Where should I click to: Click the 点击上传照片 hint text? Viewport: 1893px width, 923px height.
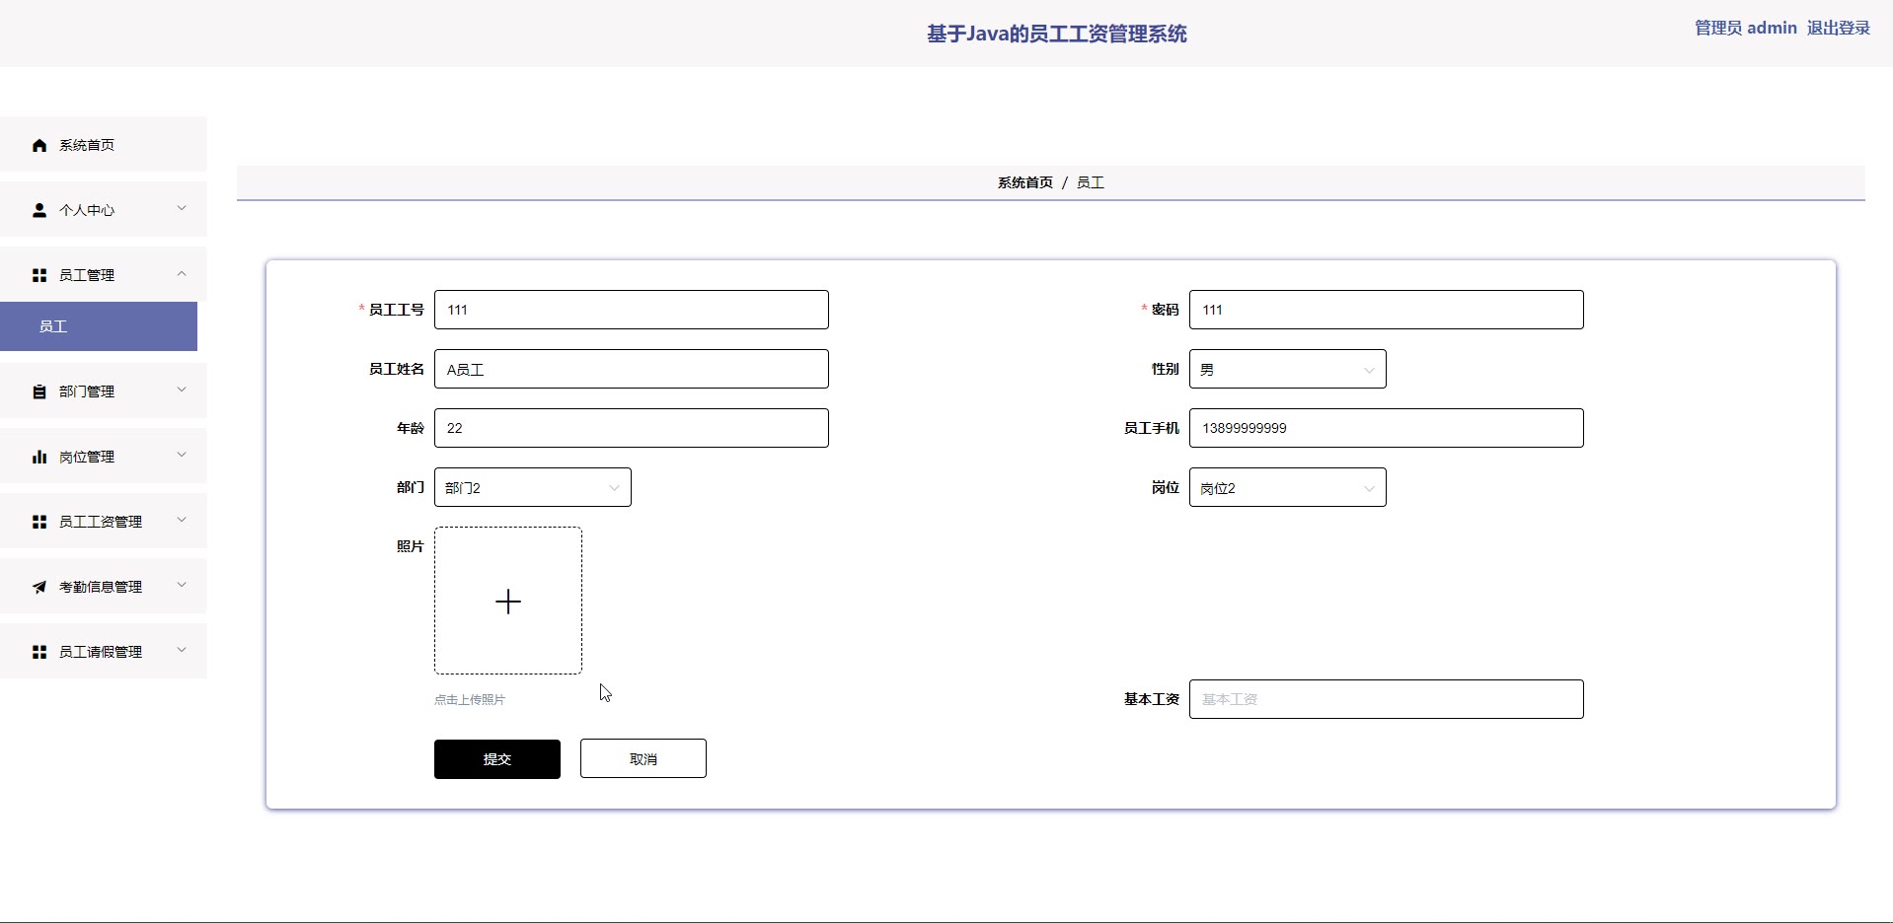[470, 700]
